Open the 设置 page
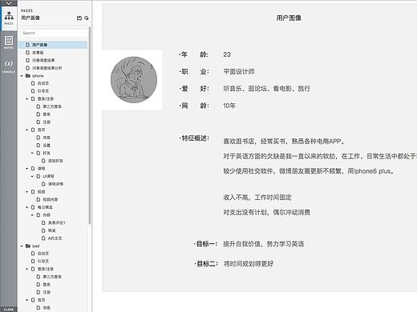This screenshot has height=312, width=417. point(47,146)
